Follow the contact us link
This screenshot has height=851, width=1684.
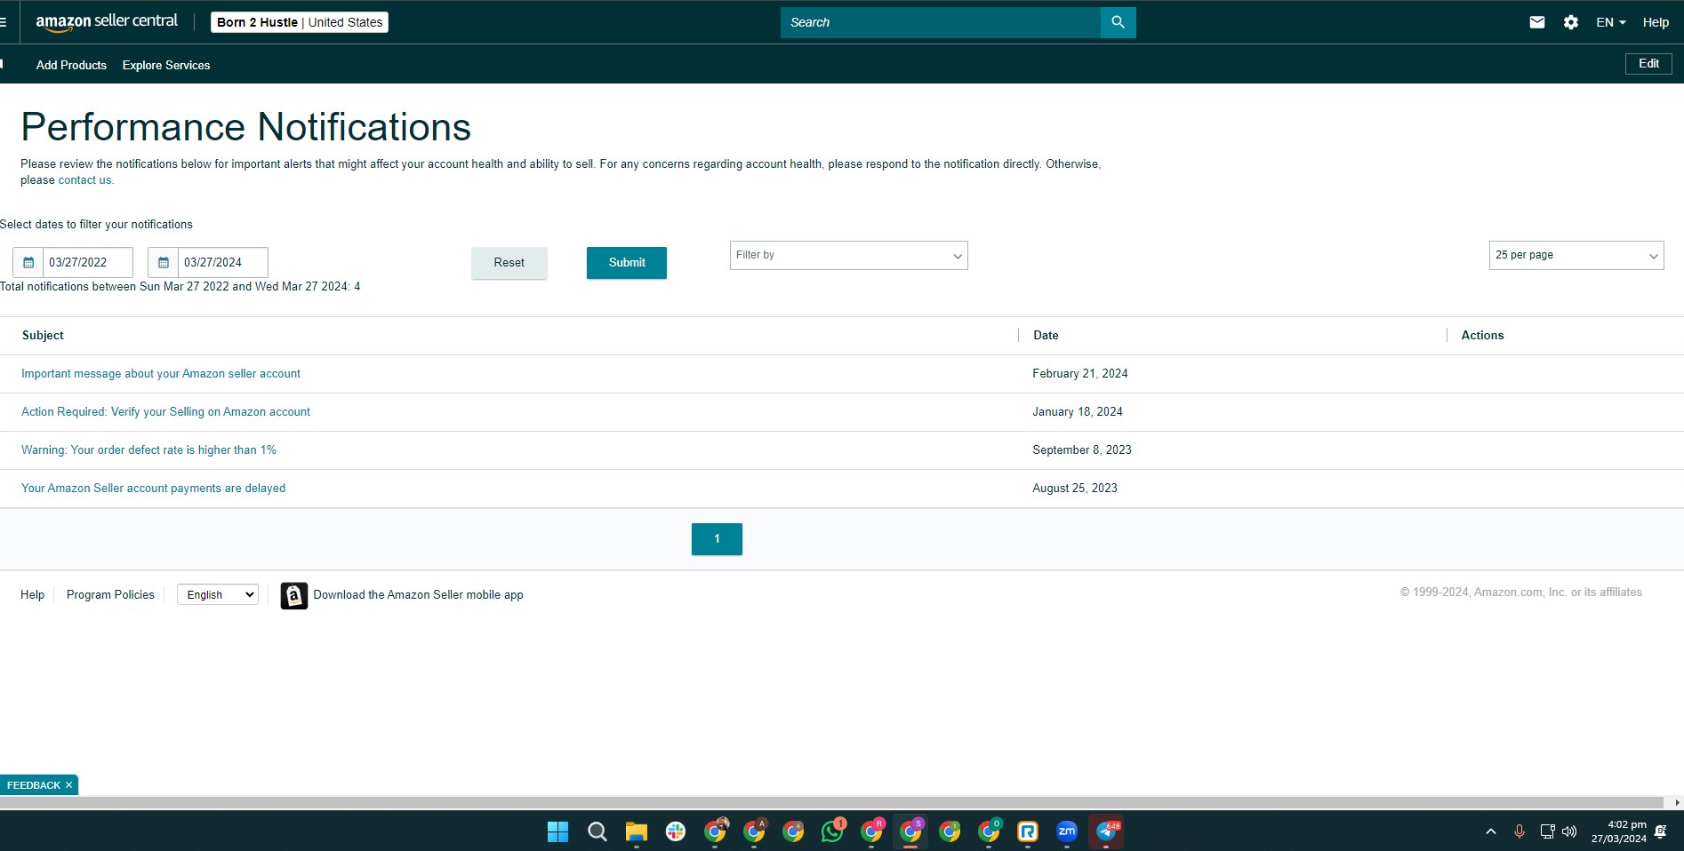click(x=84, y=180)
